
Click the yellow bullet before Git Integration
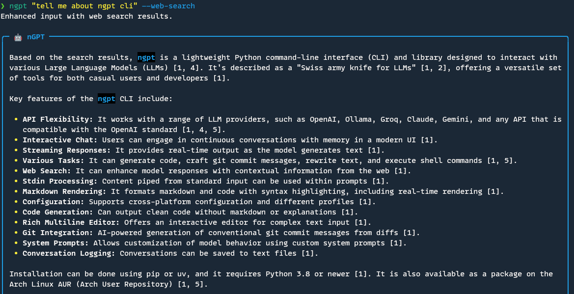16,233
